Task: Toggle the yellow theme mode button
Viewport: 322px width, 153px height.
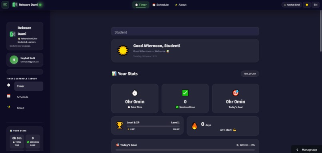Action: [x=307, y=5]
